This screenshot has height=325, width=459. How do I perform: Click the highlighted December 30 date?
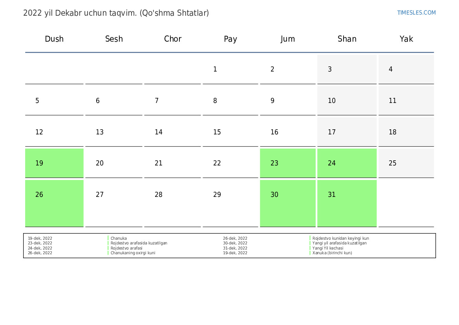pyautogui.click(x=287, y=203)
